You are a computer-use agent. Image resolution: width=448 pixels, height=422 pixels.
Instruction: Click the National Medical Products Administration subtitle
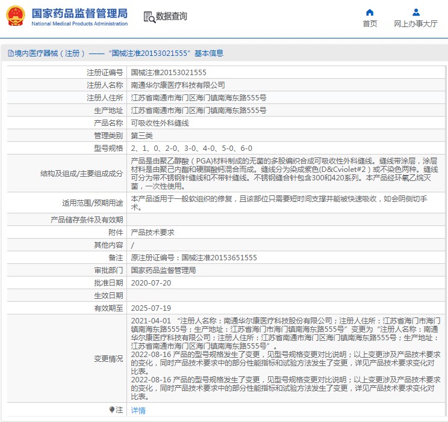point(79,23)
